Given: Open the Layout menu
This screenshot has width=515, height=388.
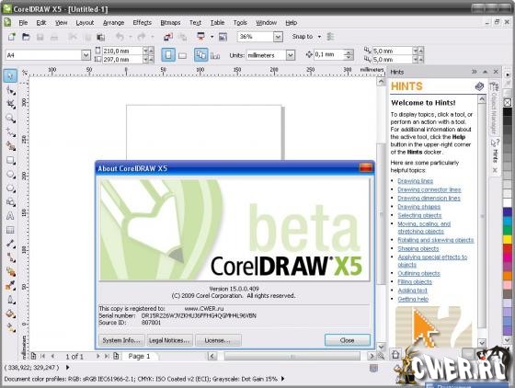Looking at the screenshot, I should tap(85, 23).
